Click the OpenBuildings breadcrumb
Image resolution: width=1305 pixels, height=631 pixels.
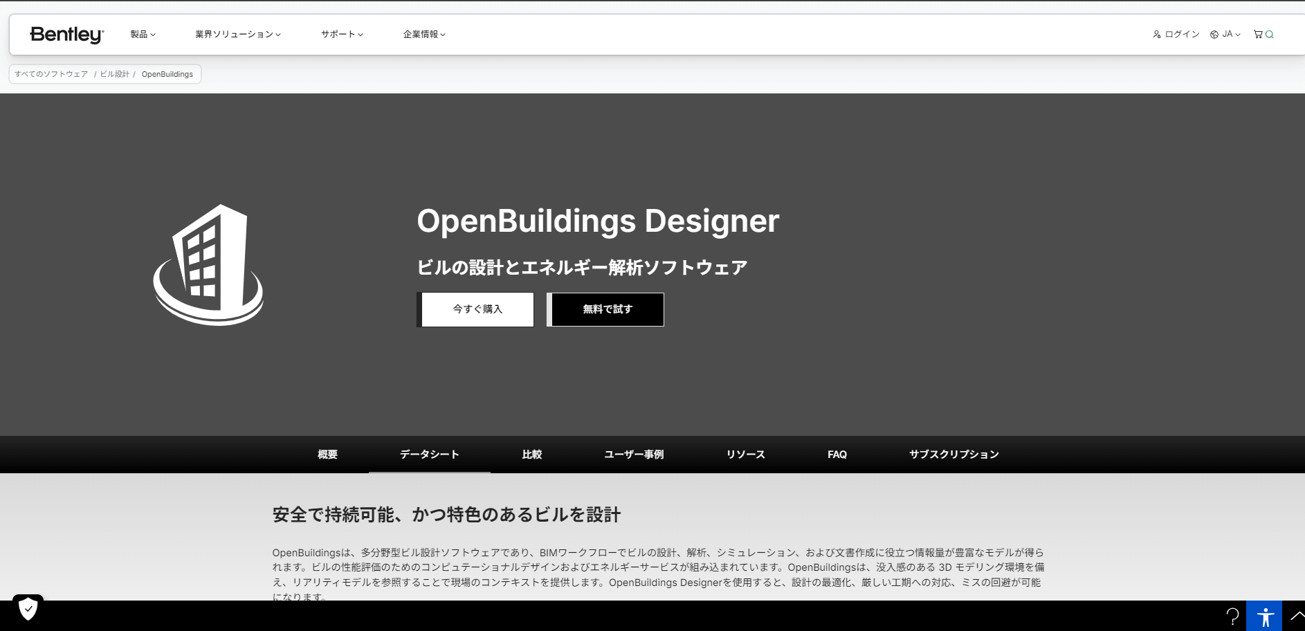point(167,74)
